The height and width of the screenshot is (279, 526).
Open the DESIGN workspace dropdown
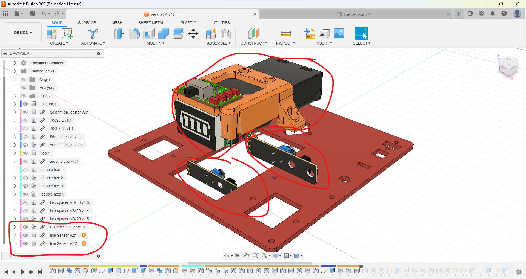click(x=23, y=33)
